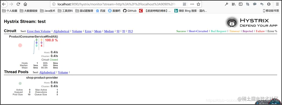Open the 大数据链接 bookmarks folder
282x105 pixels.
[29, 11]
